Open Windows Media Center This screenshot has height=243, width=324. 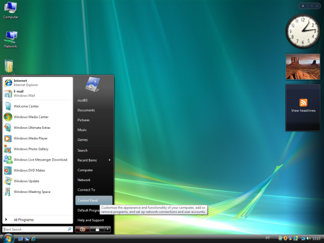tap(38, 117)
